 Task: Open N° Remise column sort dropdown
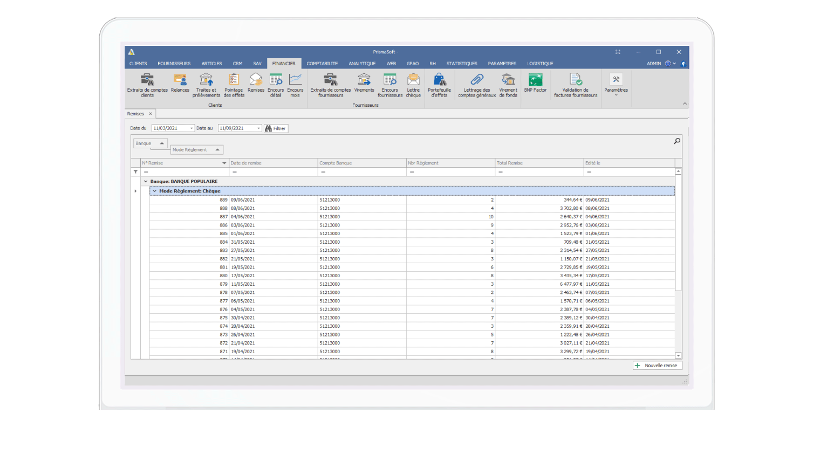(224, 163)
